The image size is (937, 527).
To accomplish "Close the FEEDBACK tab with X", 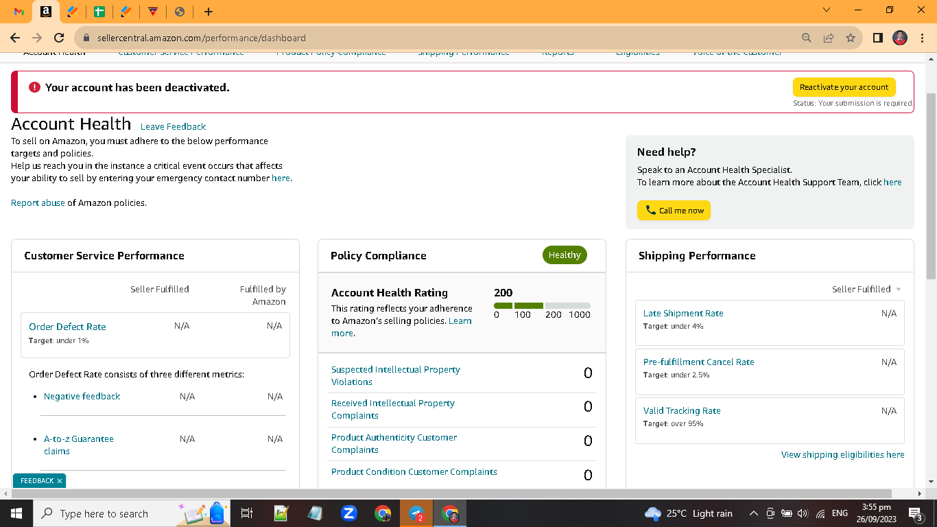I will point(60,481).
